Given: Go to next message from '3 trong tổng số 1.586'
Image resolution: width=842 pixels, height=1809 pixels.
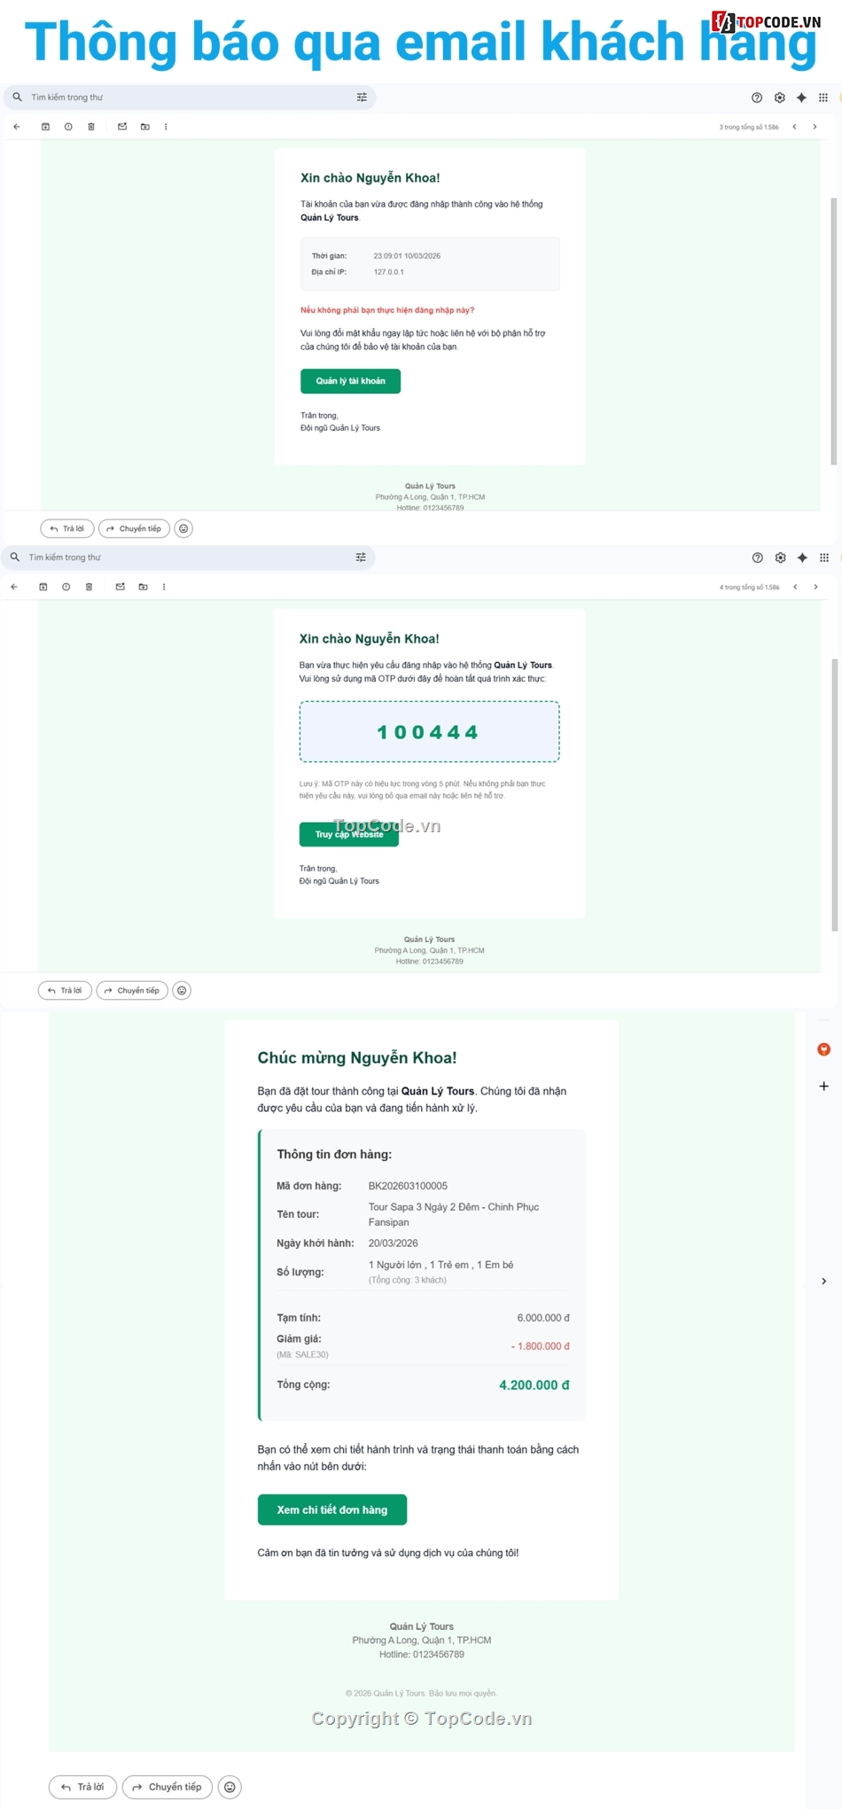Looking at the screenshot, I should coord(815,127).
